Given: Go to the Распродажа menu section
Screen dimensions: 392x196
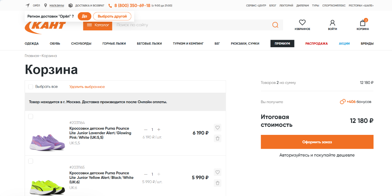Looking at the screenshot, I should coord(316,44).
